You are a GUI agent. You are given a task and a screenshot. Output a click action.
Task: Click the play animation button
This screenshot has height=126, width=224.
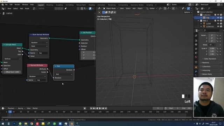point(100,108)
